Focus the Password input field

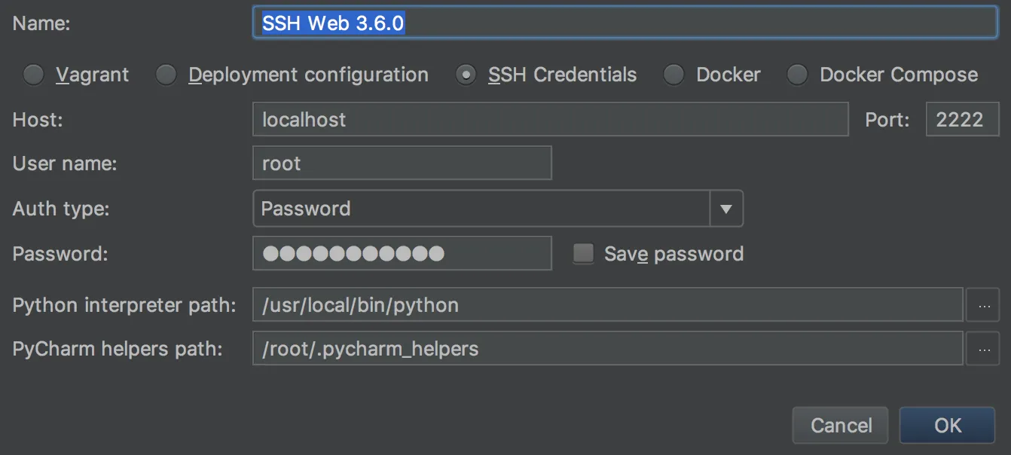tap(402, 254)
